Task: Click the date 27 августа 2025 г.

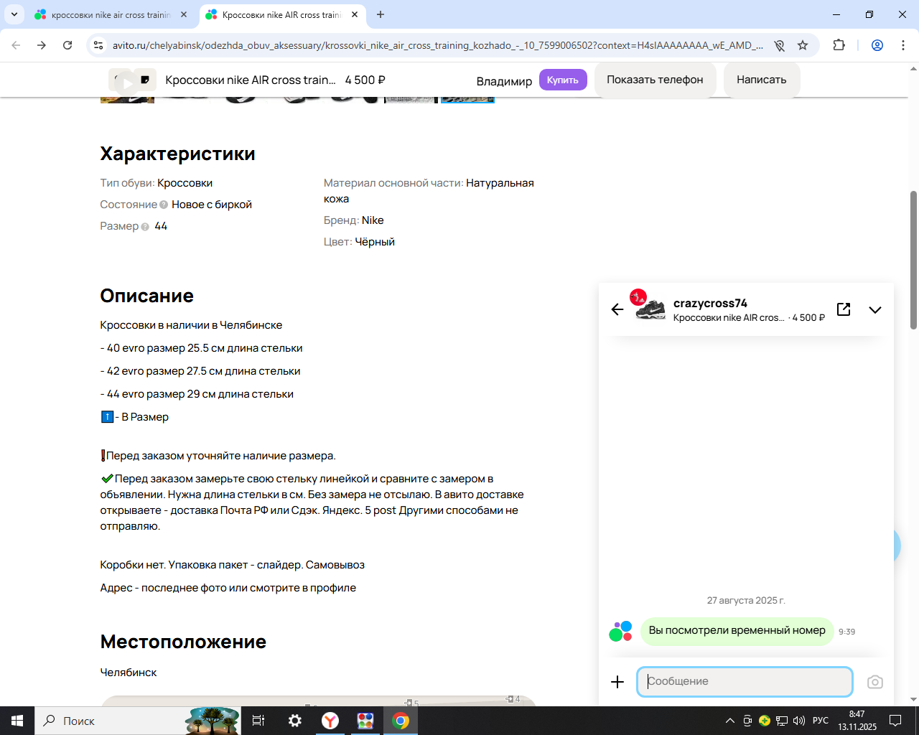Action: 746,600
